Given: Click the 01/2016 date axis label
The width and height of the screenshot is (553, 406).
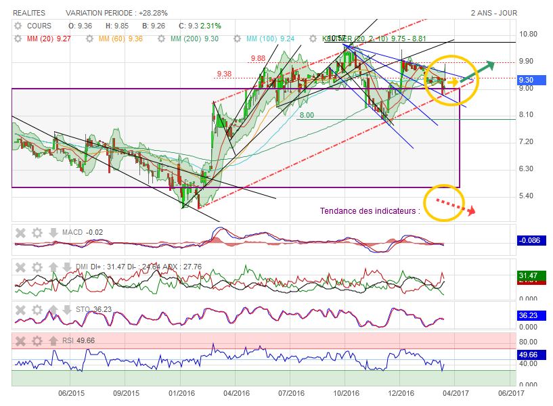Looking at the screenshot, I should pos(181,393).
